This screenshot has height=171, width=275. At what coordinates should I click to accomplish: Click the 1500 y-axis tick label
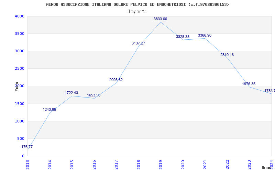coord(20,104)
